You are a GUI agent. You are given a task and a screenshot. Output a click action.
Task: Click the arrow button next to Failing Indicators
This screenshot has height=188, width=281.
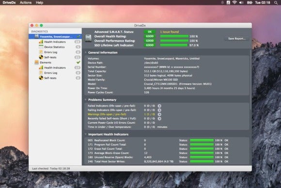(x=159, y=110)
